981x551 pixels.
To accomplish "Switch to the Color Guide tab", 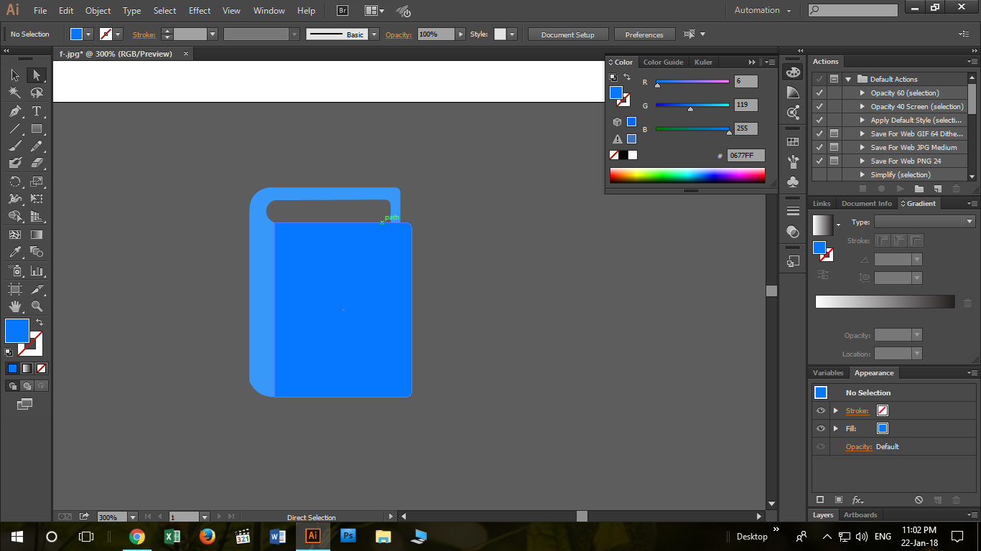I will click(x=663, y=62).
